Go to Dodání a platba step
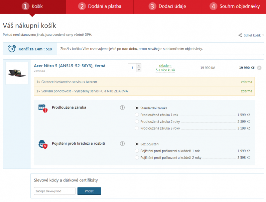The width and height of the screenshot is (266, 202). click(100, 7)
